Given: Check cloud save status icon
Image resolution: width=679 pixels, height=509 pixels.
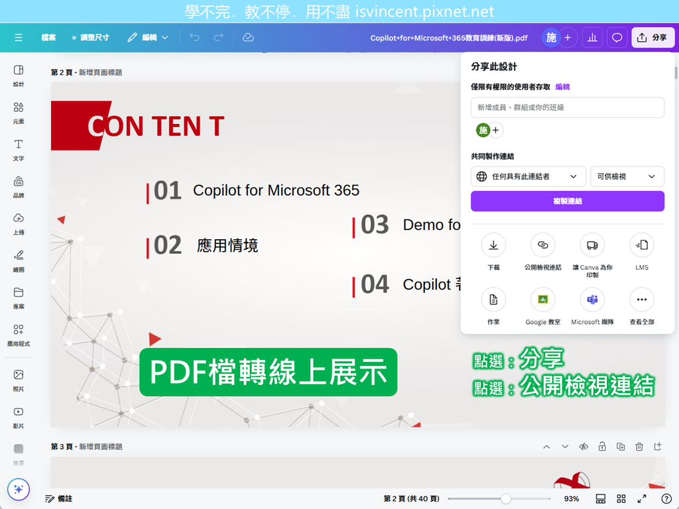Looking at the screenshot, I should pos(248,38).
